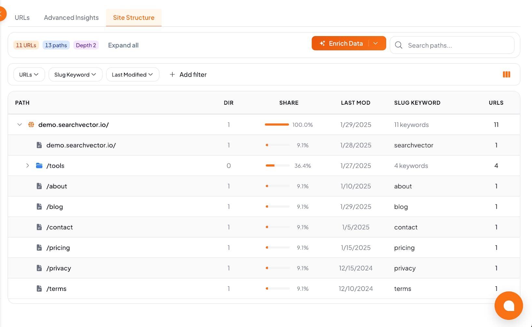Screen dimensions: 532x327
Task: Click the file icon next to /pricing
Action: tap(39, 247)
